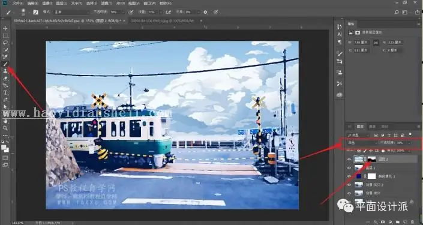Select the Move tool
The height and width of the screenshot is (225, 423).
point(5,28)
